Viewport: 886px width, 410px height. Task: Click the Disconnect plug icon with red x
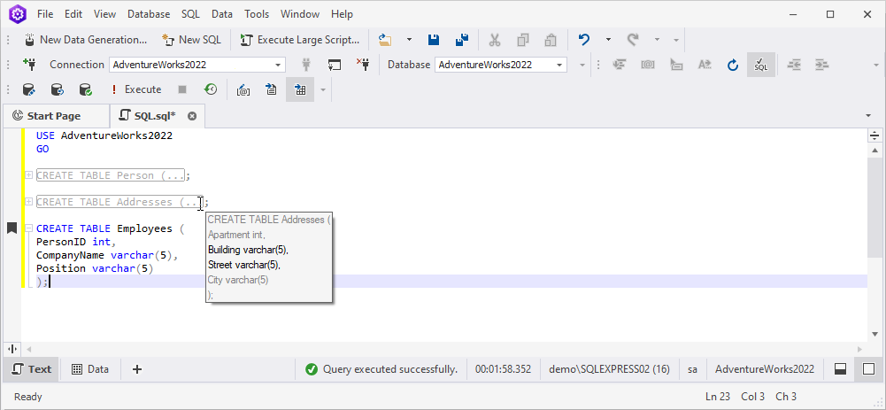(363, 65)
